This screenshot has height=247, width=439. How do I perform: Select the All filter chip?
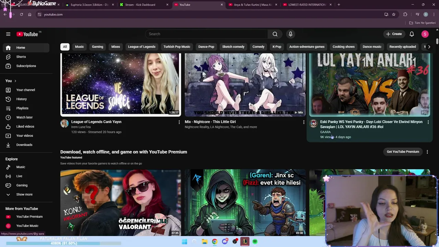(65, 47)
